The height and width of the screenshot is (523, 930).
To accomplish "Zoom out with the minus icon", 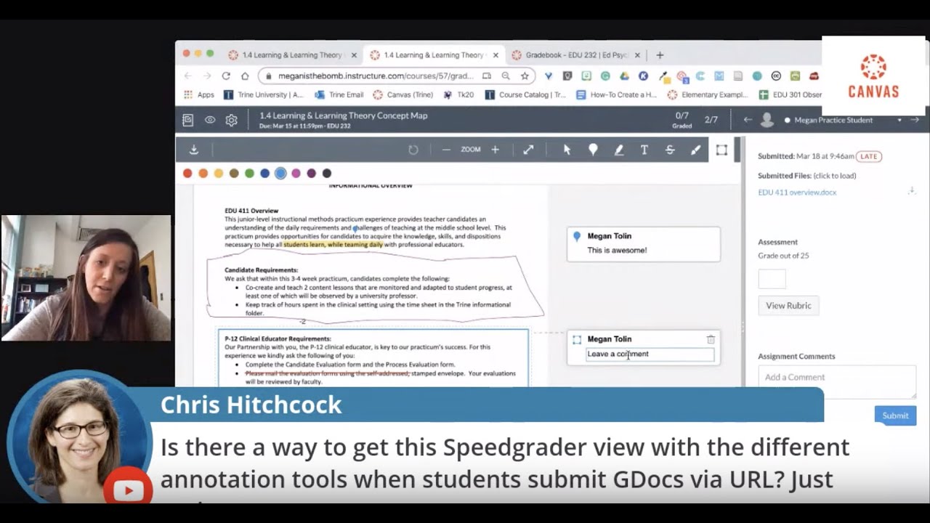I will click(x=446, y=150).
